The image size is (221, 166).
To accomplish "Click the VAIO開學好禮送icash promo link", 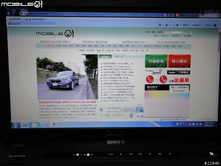I will 133,42.
